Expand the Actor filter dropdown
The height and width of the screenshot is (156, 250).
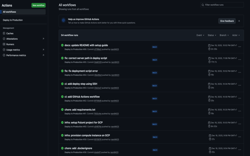pyautogui.click(x=236, y=35)
